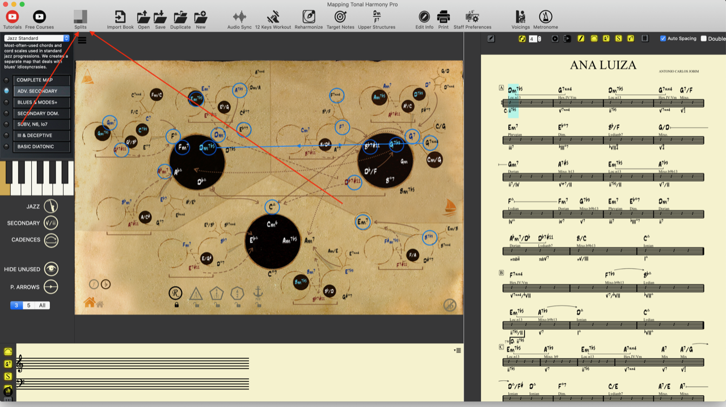Switch to the BASIC DIATONIC map

coord(41,147)
